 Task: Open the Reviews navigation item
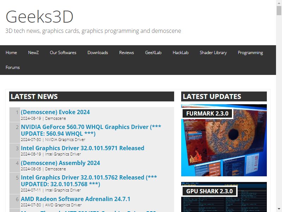click(127, 53)
